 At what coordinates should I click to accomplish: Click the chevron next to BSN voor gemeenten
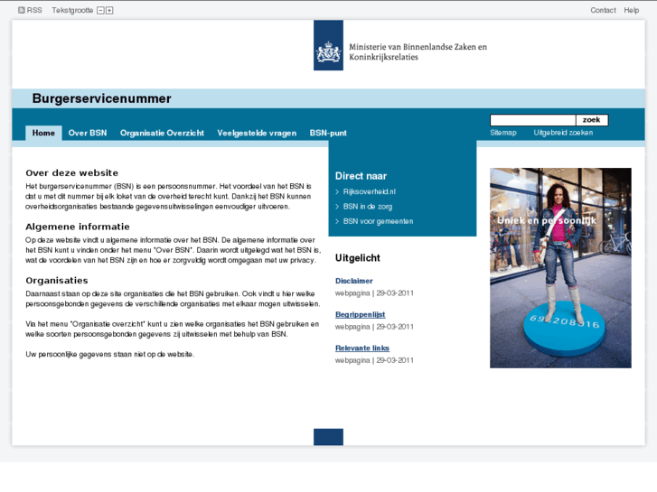pos(337,221)
